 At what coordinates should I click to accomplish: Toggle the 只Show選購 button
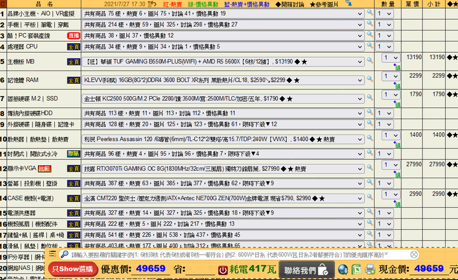[x=73, y=269]
